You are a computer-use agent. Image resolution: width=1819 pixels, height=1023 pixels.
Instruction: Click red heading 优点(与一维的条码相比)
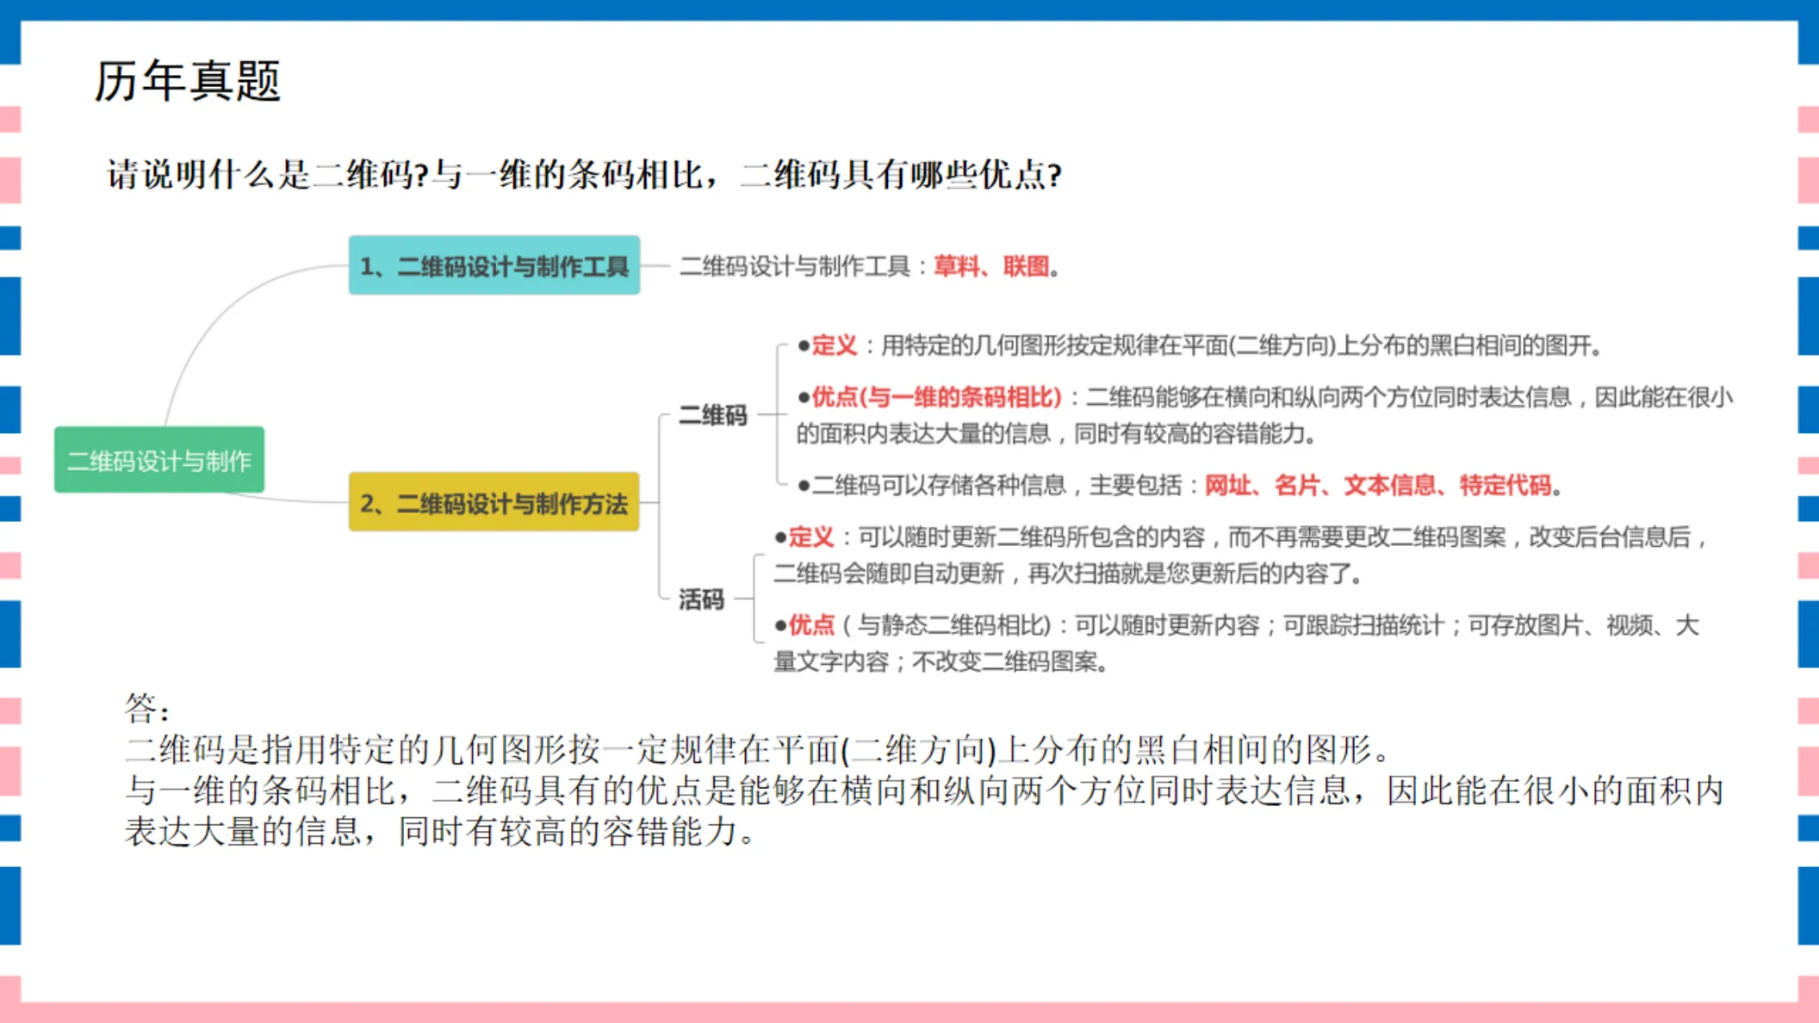coord(937,397)
